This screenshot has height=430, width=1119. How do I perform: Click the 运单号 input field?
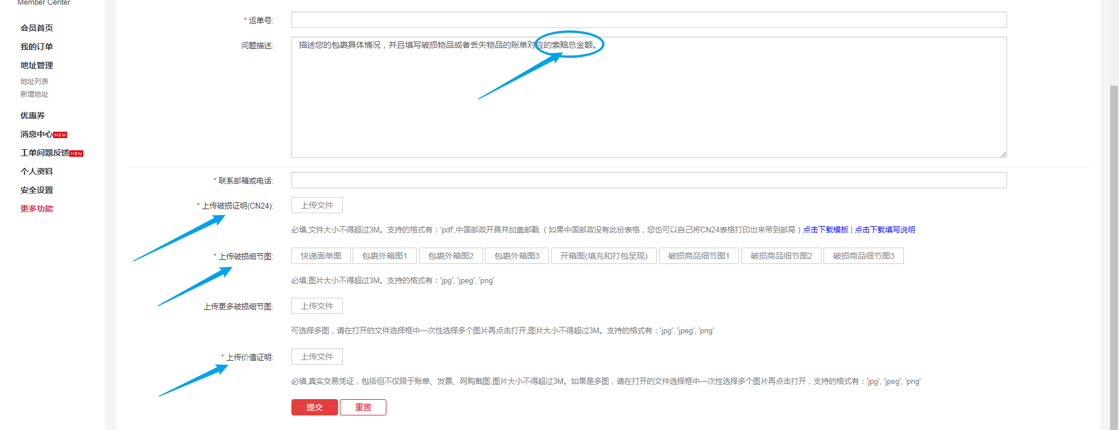coord(649,20)
